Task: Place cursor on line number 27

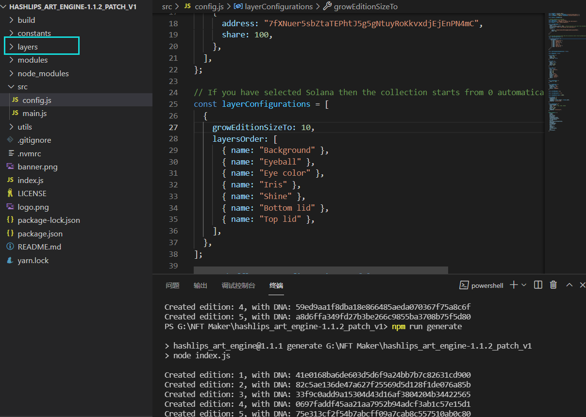Action: point(173,127)
